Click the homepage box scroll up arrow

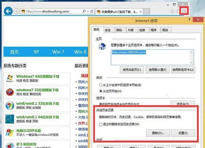[x=191, y=52]
